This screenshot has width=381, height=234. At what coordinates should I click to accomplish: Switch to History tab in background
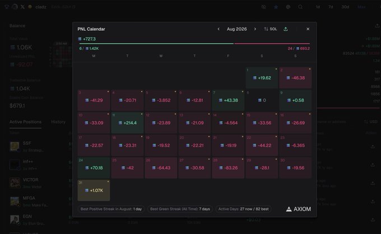pyautogui.click(x=58, y=122)
